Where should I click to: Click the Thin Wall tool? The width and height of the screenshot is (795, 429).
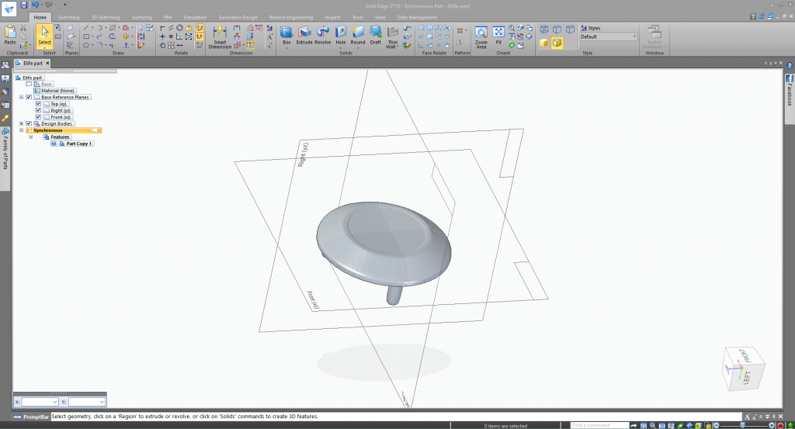[392, 36]
